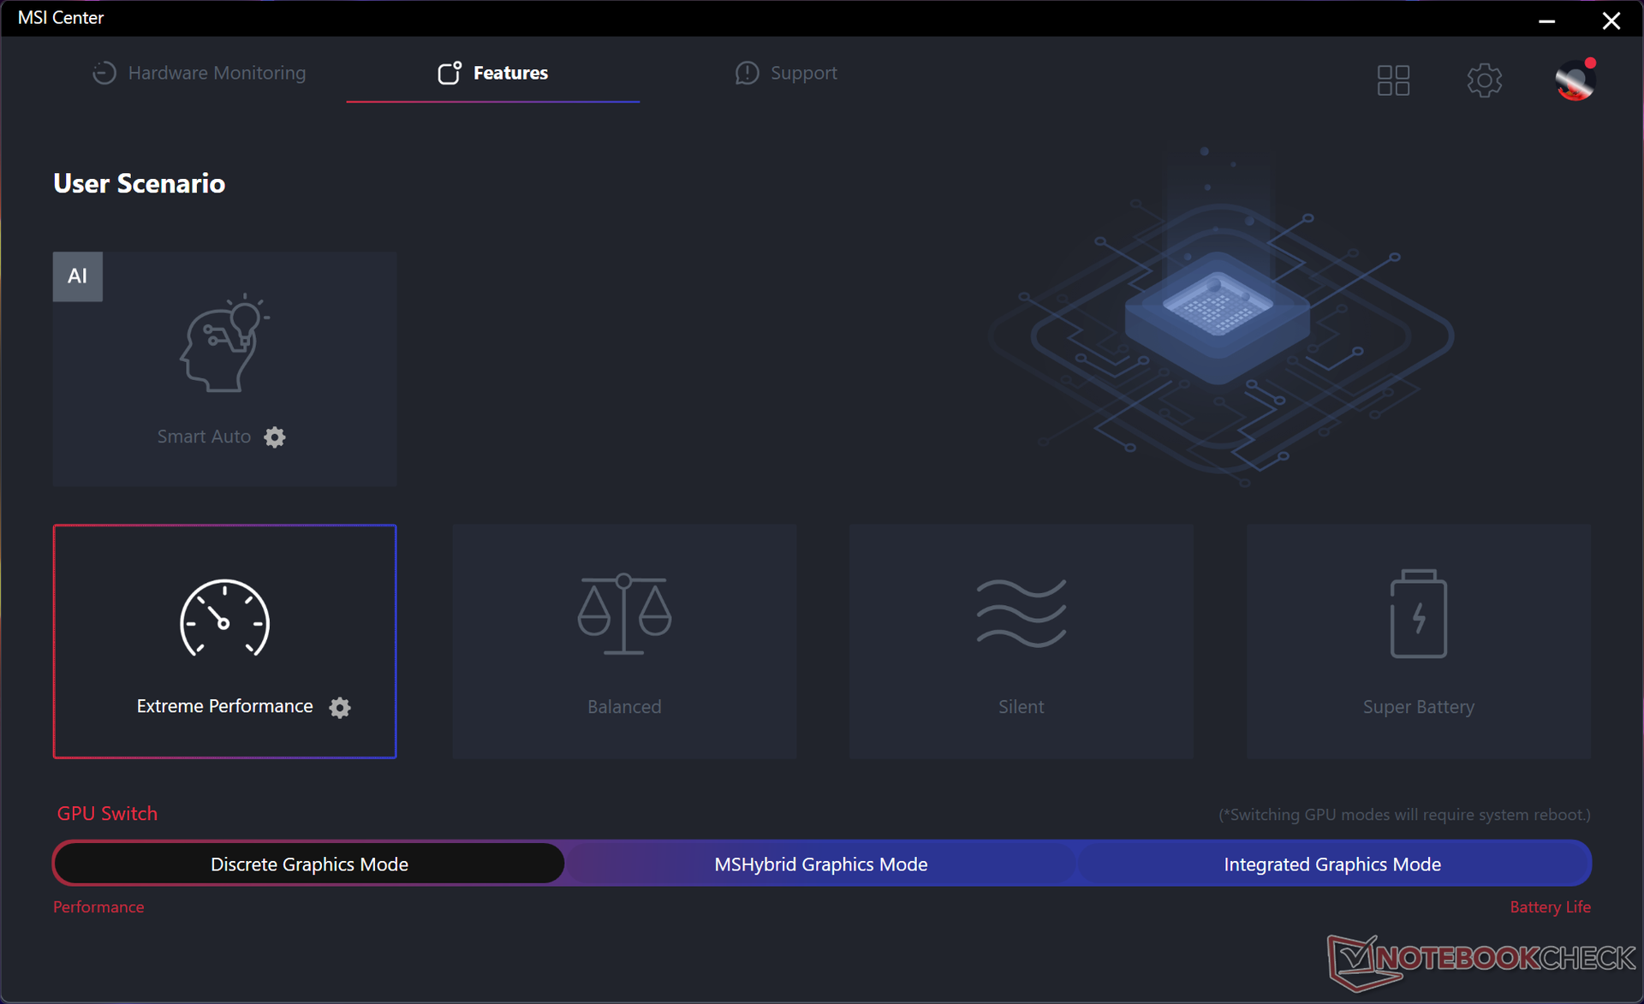Select the Features tab
The image size is (1644, 1004).
coord(493,73)
